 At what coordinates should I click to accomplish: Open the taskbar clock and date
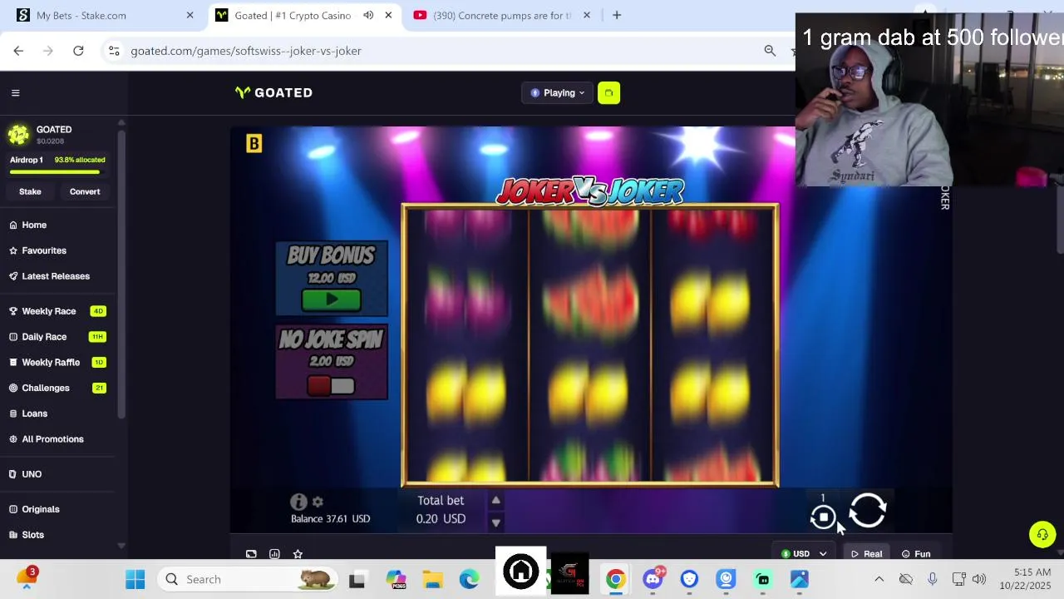(1032, 579)
